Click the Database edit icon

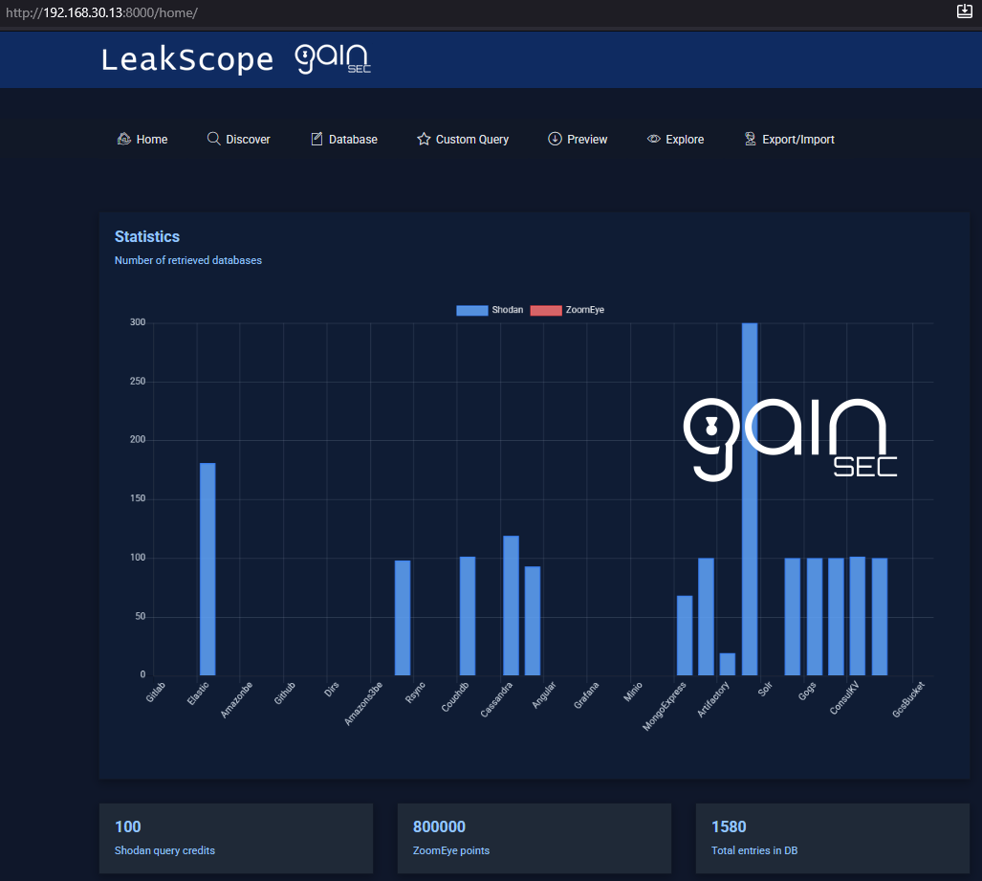[x=317, y=139]
